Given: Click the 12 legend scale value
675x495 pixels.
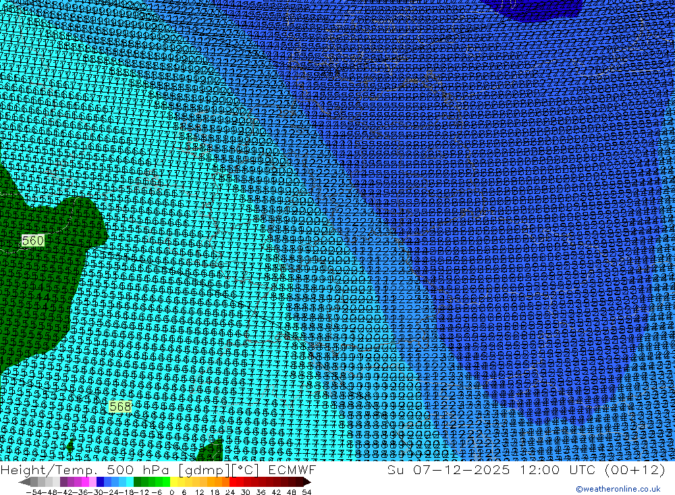Looking at the screenshot, I should 199,492.
